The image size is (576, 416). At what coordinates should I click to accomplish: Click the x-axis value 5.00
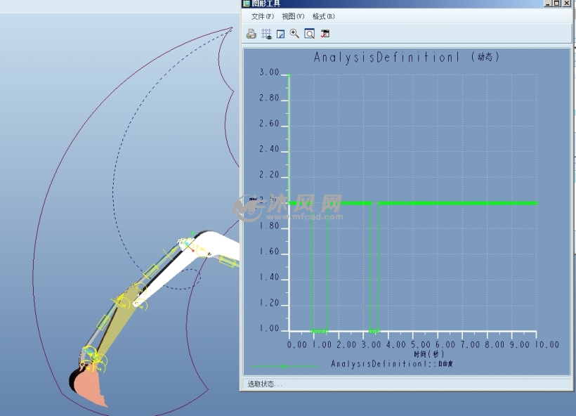(x=421, y=345)
